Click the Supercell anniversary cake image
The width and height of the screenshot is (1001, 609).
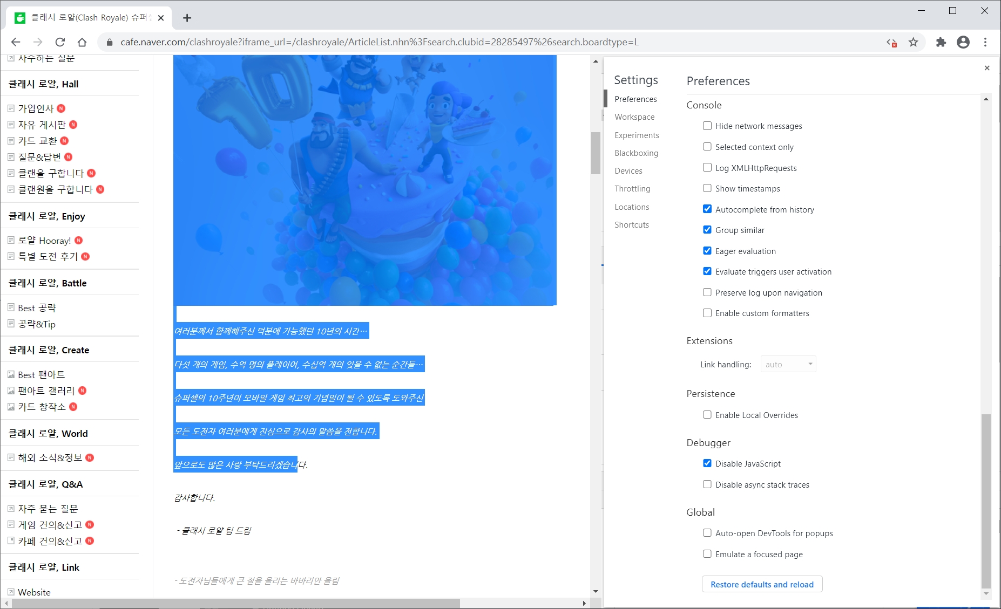(x=365, y=180)
